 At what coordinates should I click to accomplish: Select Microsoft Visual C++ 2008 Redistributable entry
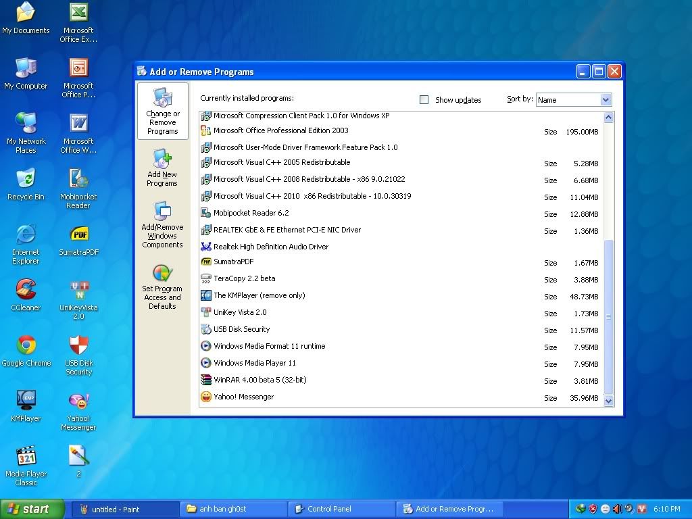(401, 180)
